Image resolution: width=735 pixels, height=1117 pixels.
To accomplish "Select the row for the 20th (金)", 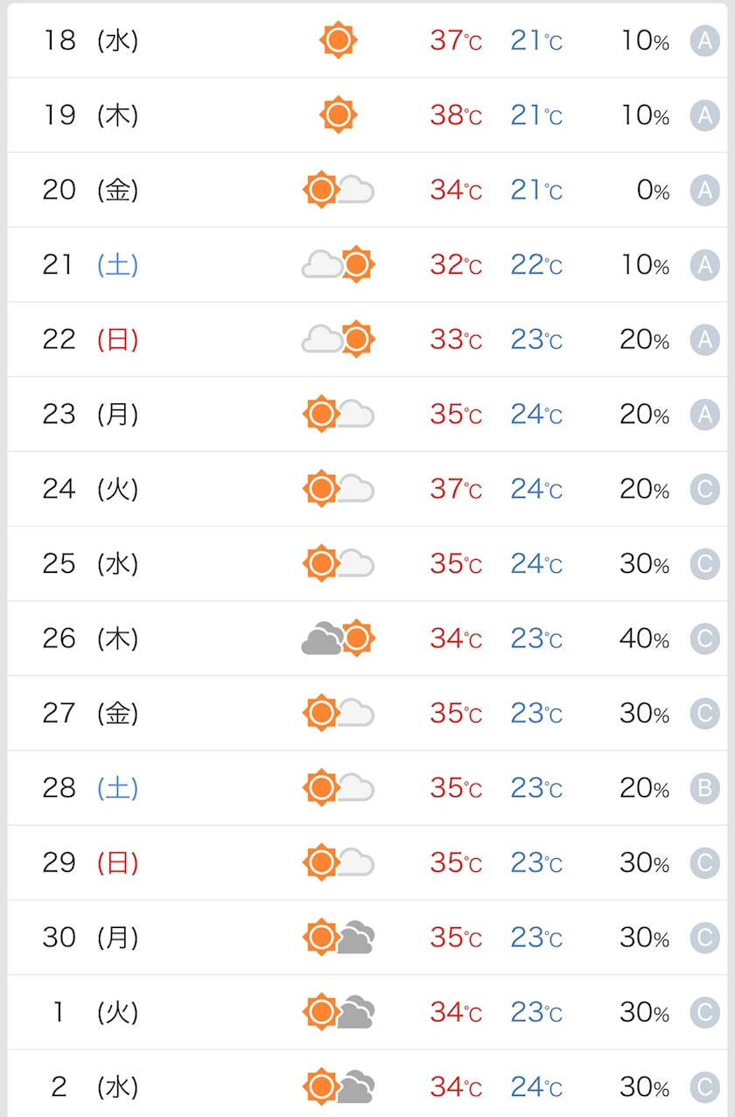I will click(x=367, y=190).
